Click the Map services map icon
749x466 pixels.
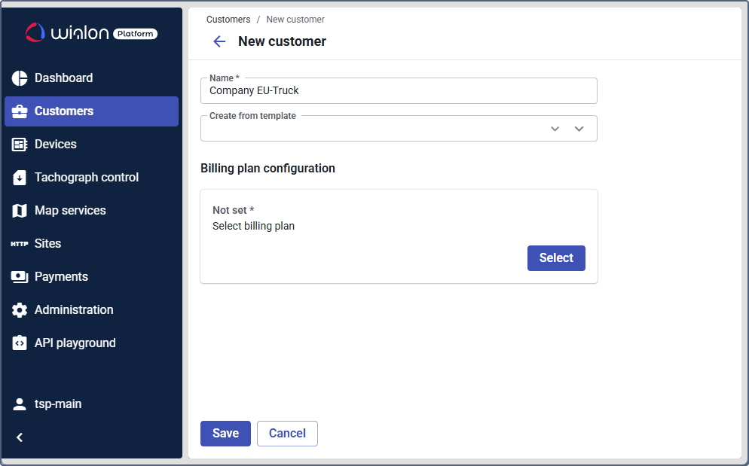click(x=20, y=211)
